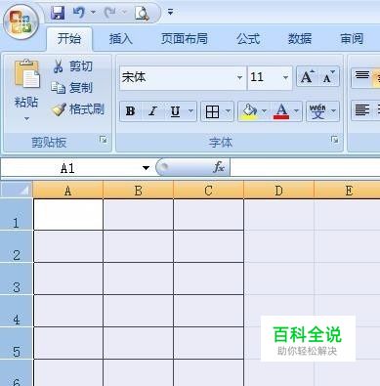Open the fill color dropdown arrow
The width and height of the screenshot is (380, 386).
pos(264,111)
